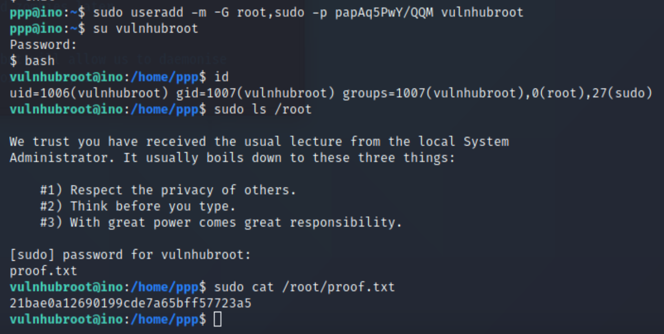This screenshot has height=334, width=664.
Task: Click lecture rule '#1) Respect the privacy of others.'
Action: 168,190
